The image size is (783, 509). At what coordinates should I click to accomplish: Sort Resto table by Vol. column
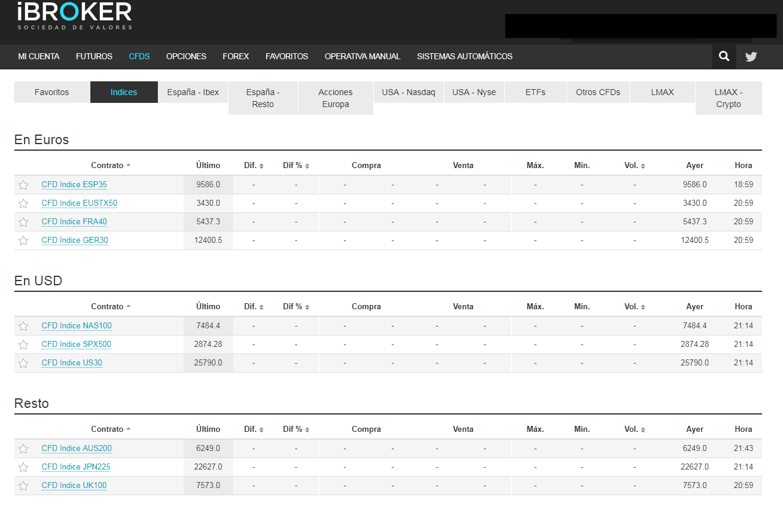635,429
